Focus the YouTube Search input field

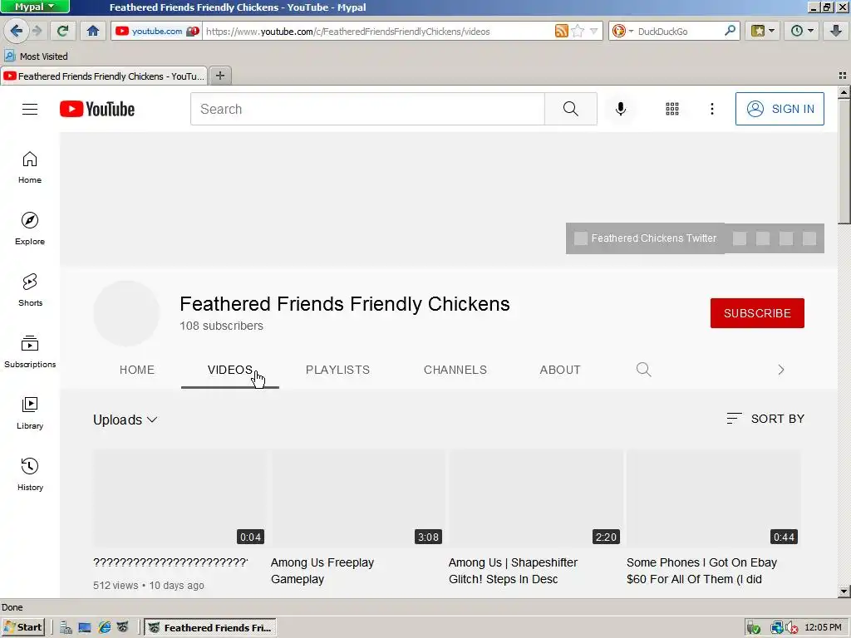click(x=367, y=109)
